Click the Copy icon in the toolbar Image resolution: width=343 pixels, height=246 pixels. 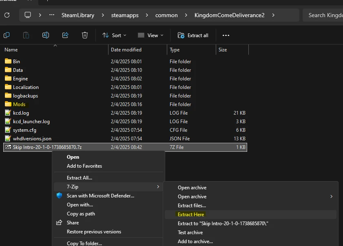(x=7, y=35)
